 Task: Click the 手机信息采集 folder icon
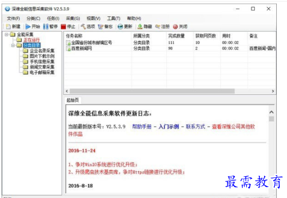[x=25, y=62]
